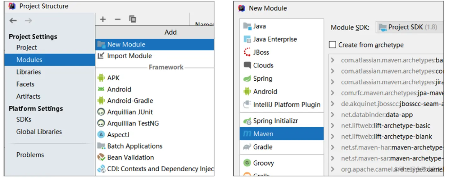Select Maven module type
Viewport: 449px width, 178px height.
point(263,134)
